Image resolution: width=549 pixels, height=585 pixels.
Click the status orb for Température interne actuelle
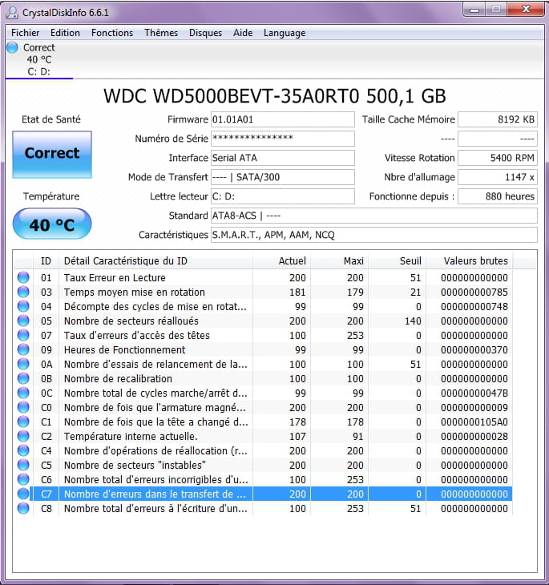pos(23,437)
